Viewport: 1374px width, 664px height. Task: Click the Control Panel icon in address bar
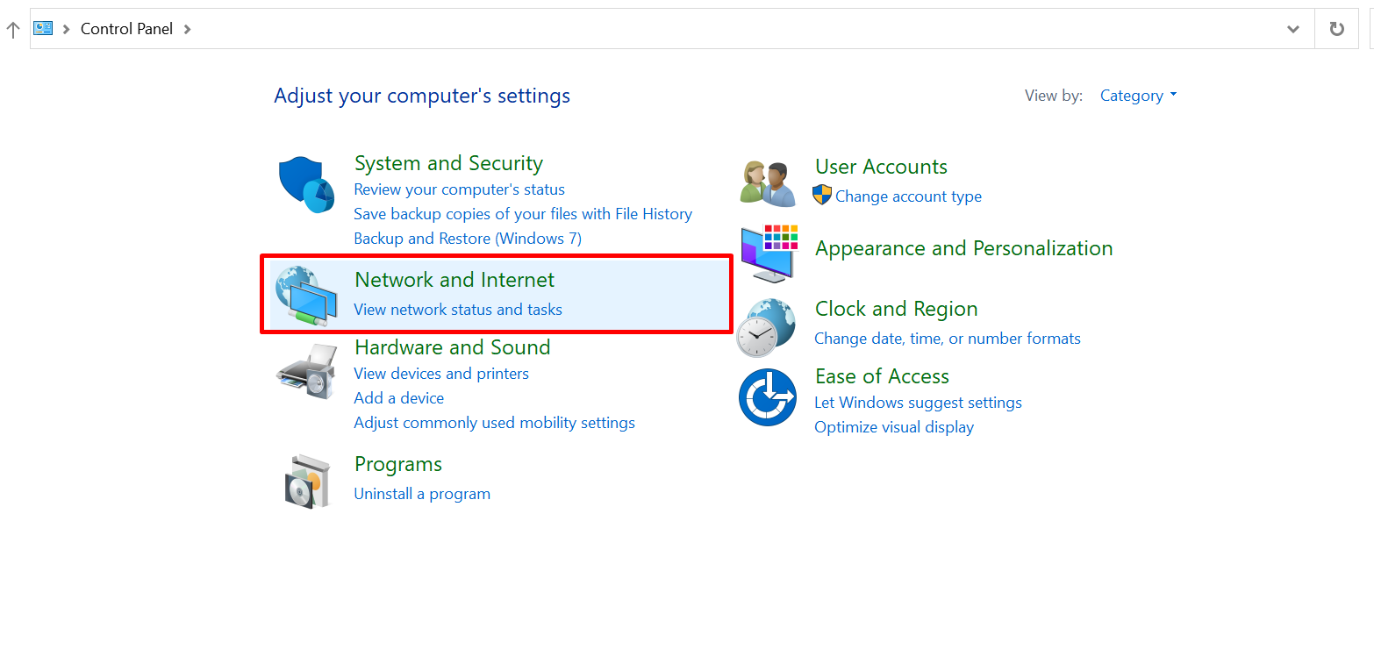coord(43,28)
